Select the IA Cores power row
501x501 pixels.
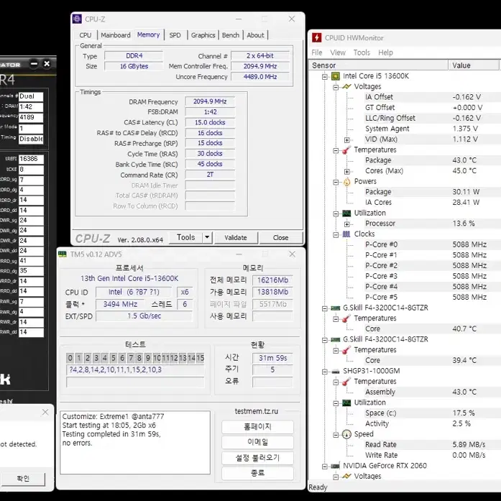426,203
